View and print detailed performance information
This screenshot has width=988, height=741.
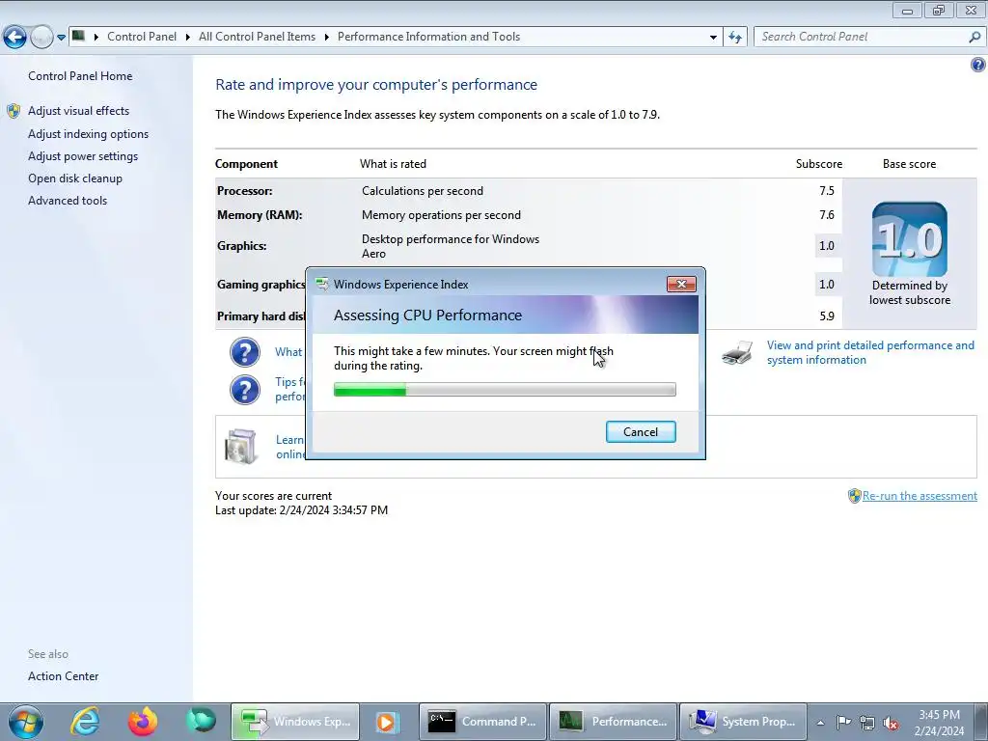tap(870, 353)
